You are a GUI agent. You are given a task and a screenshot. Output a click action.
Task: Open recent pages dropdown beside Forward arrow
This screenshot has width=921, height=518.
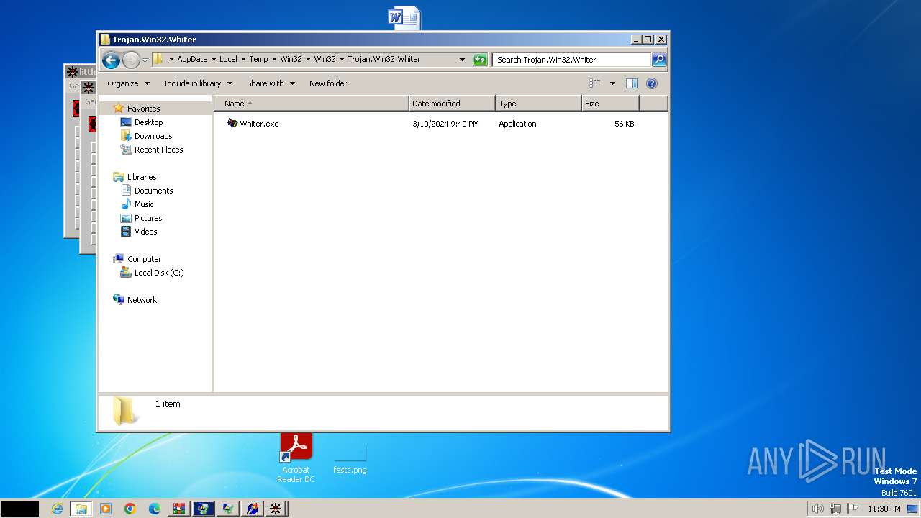[145, 60]
